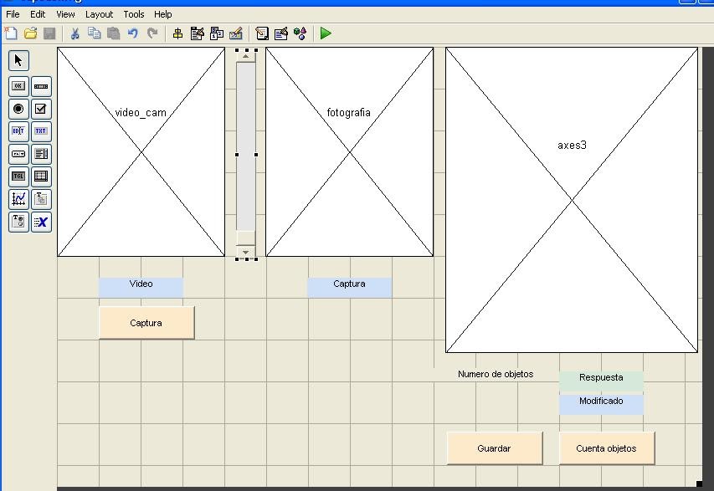Click the Cuenta objetos button

pos(606,448)
